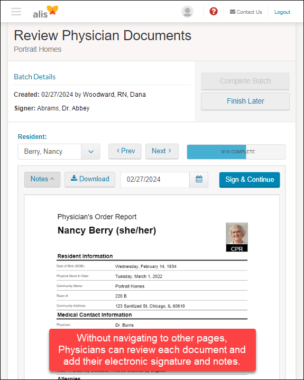Advance to next resident with Next
This screenshot has width=304, height=380.
[x=162, y=151]
